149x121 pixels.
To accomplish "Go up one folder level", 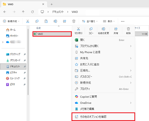I will 23,12.
